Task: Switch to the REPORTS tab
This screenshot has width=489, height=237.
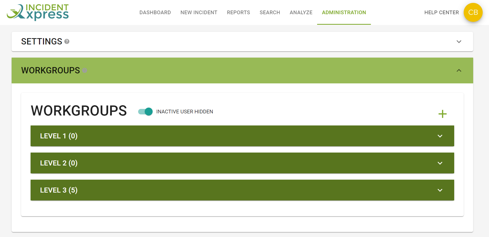Action: click(x=238, y=12)
